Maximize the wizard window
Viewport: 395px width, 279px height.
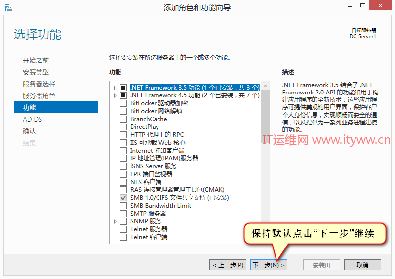click(363, 5)
